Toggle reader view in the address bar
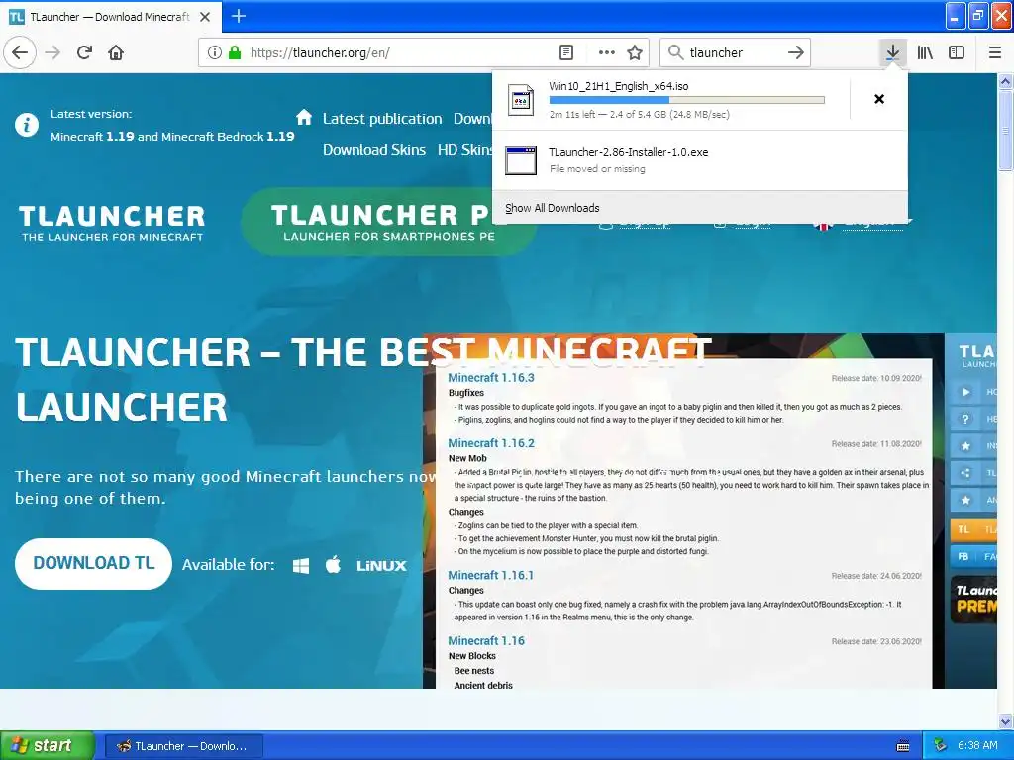This screenshot has height=760, width=1014. 565,52
